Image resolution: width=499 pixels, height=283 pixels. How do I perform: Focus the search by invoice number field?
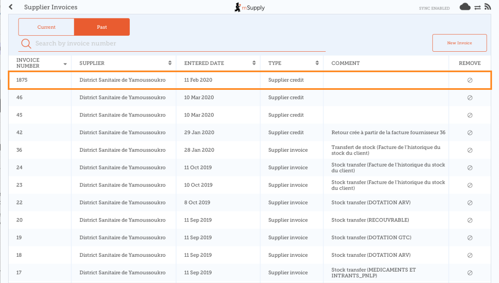tap(177, 43)
